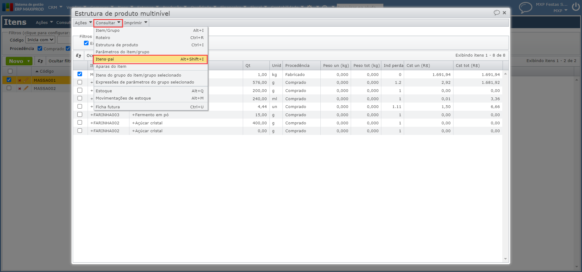
Task: Click the red delete icon for MASSA002
Action: 19,89
